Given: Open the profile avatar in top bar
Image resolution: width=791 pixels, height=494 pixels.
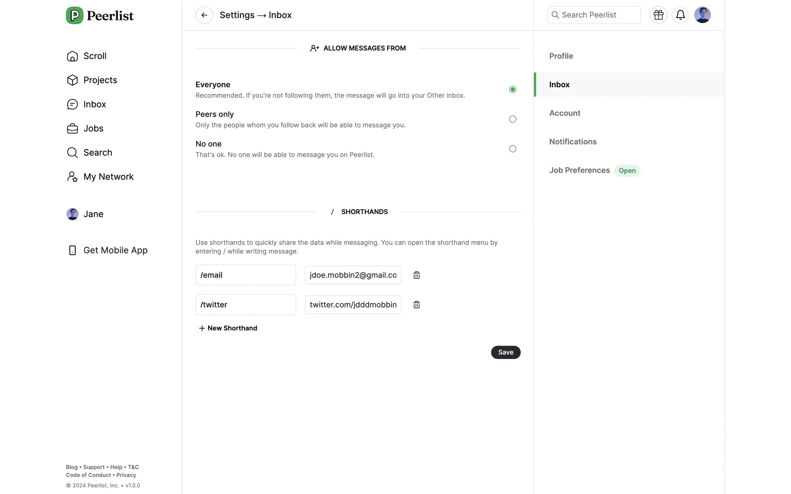Looking at the screenshot, I should click(702, 15).
